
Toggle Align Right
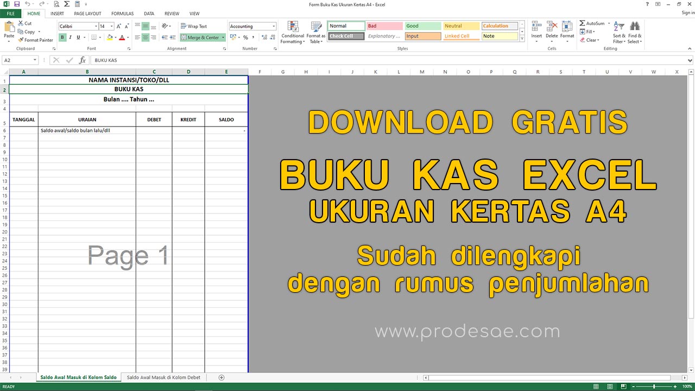[153, 37]
